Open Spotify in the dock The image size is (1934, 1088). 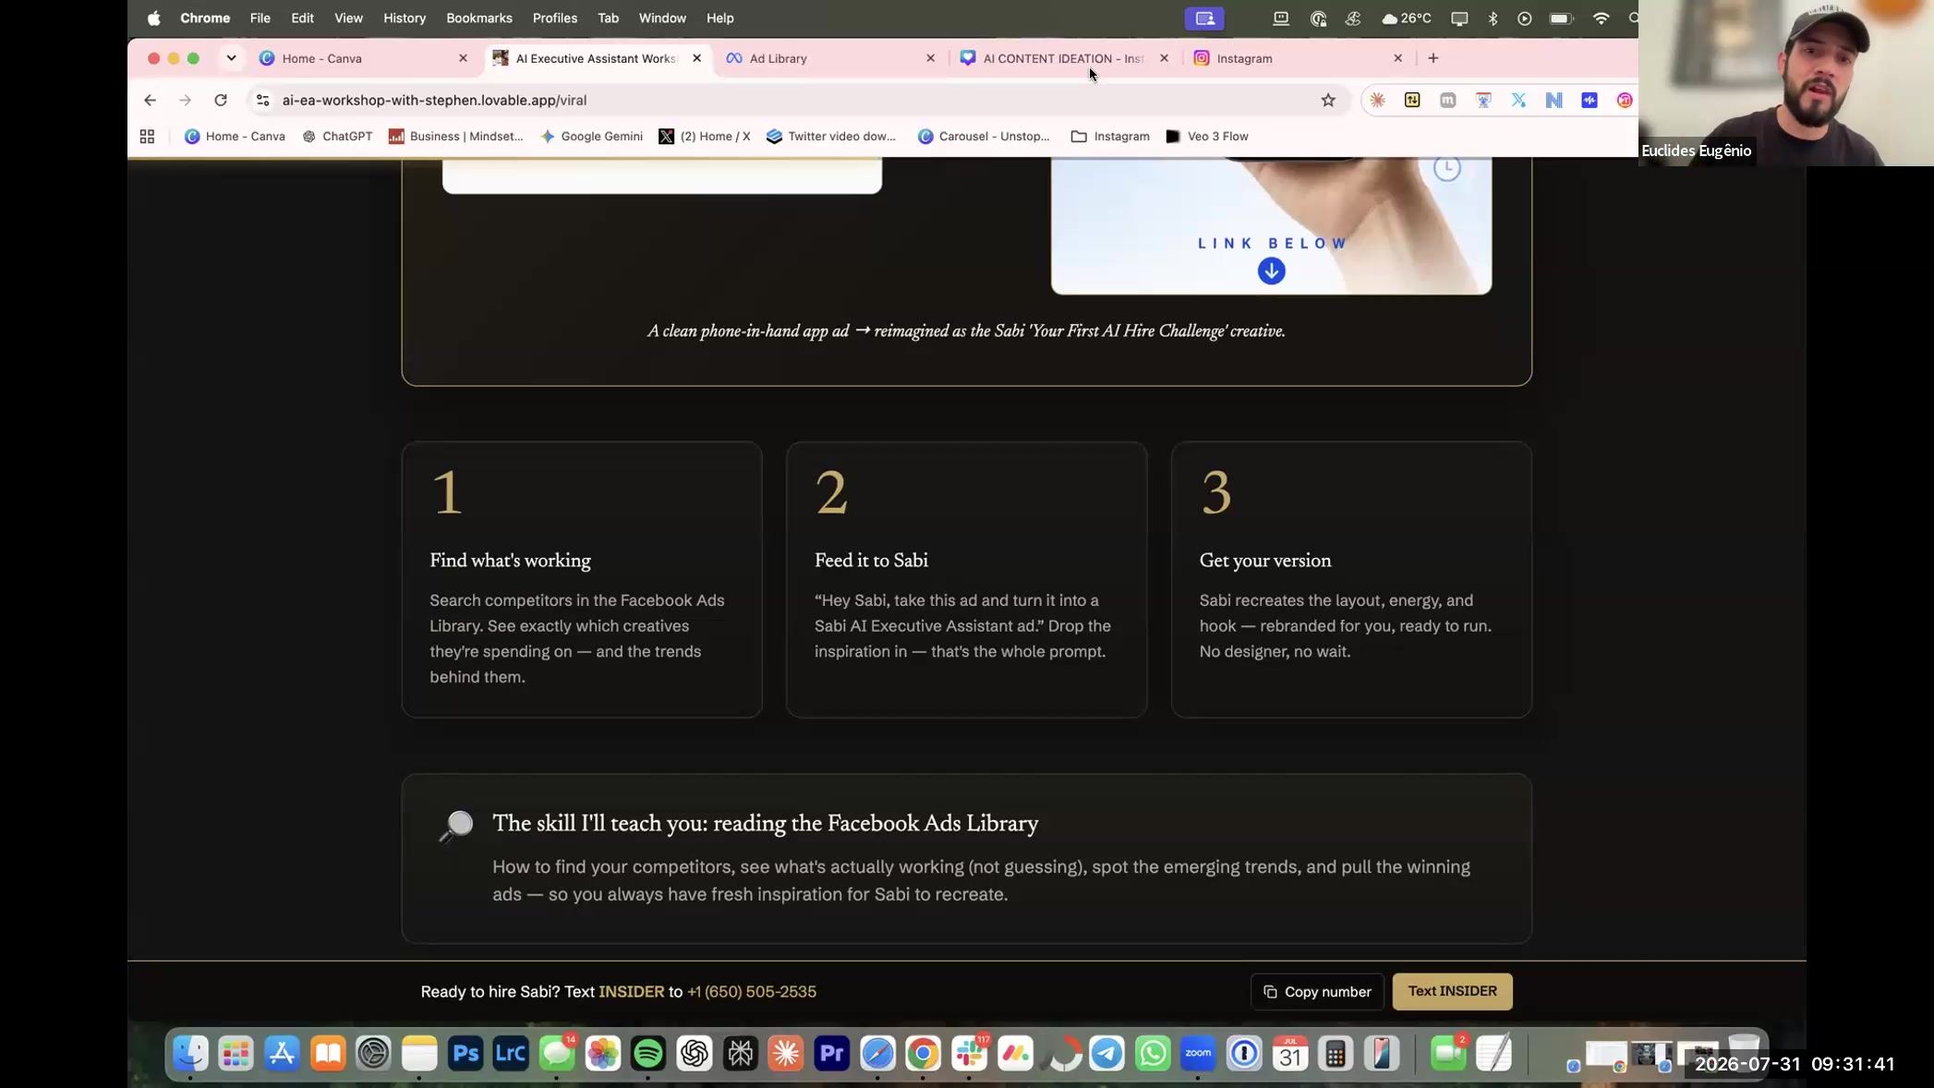(648, 1053)
